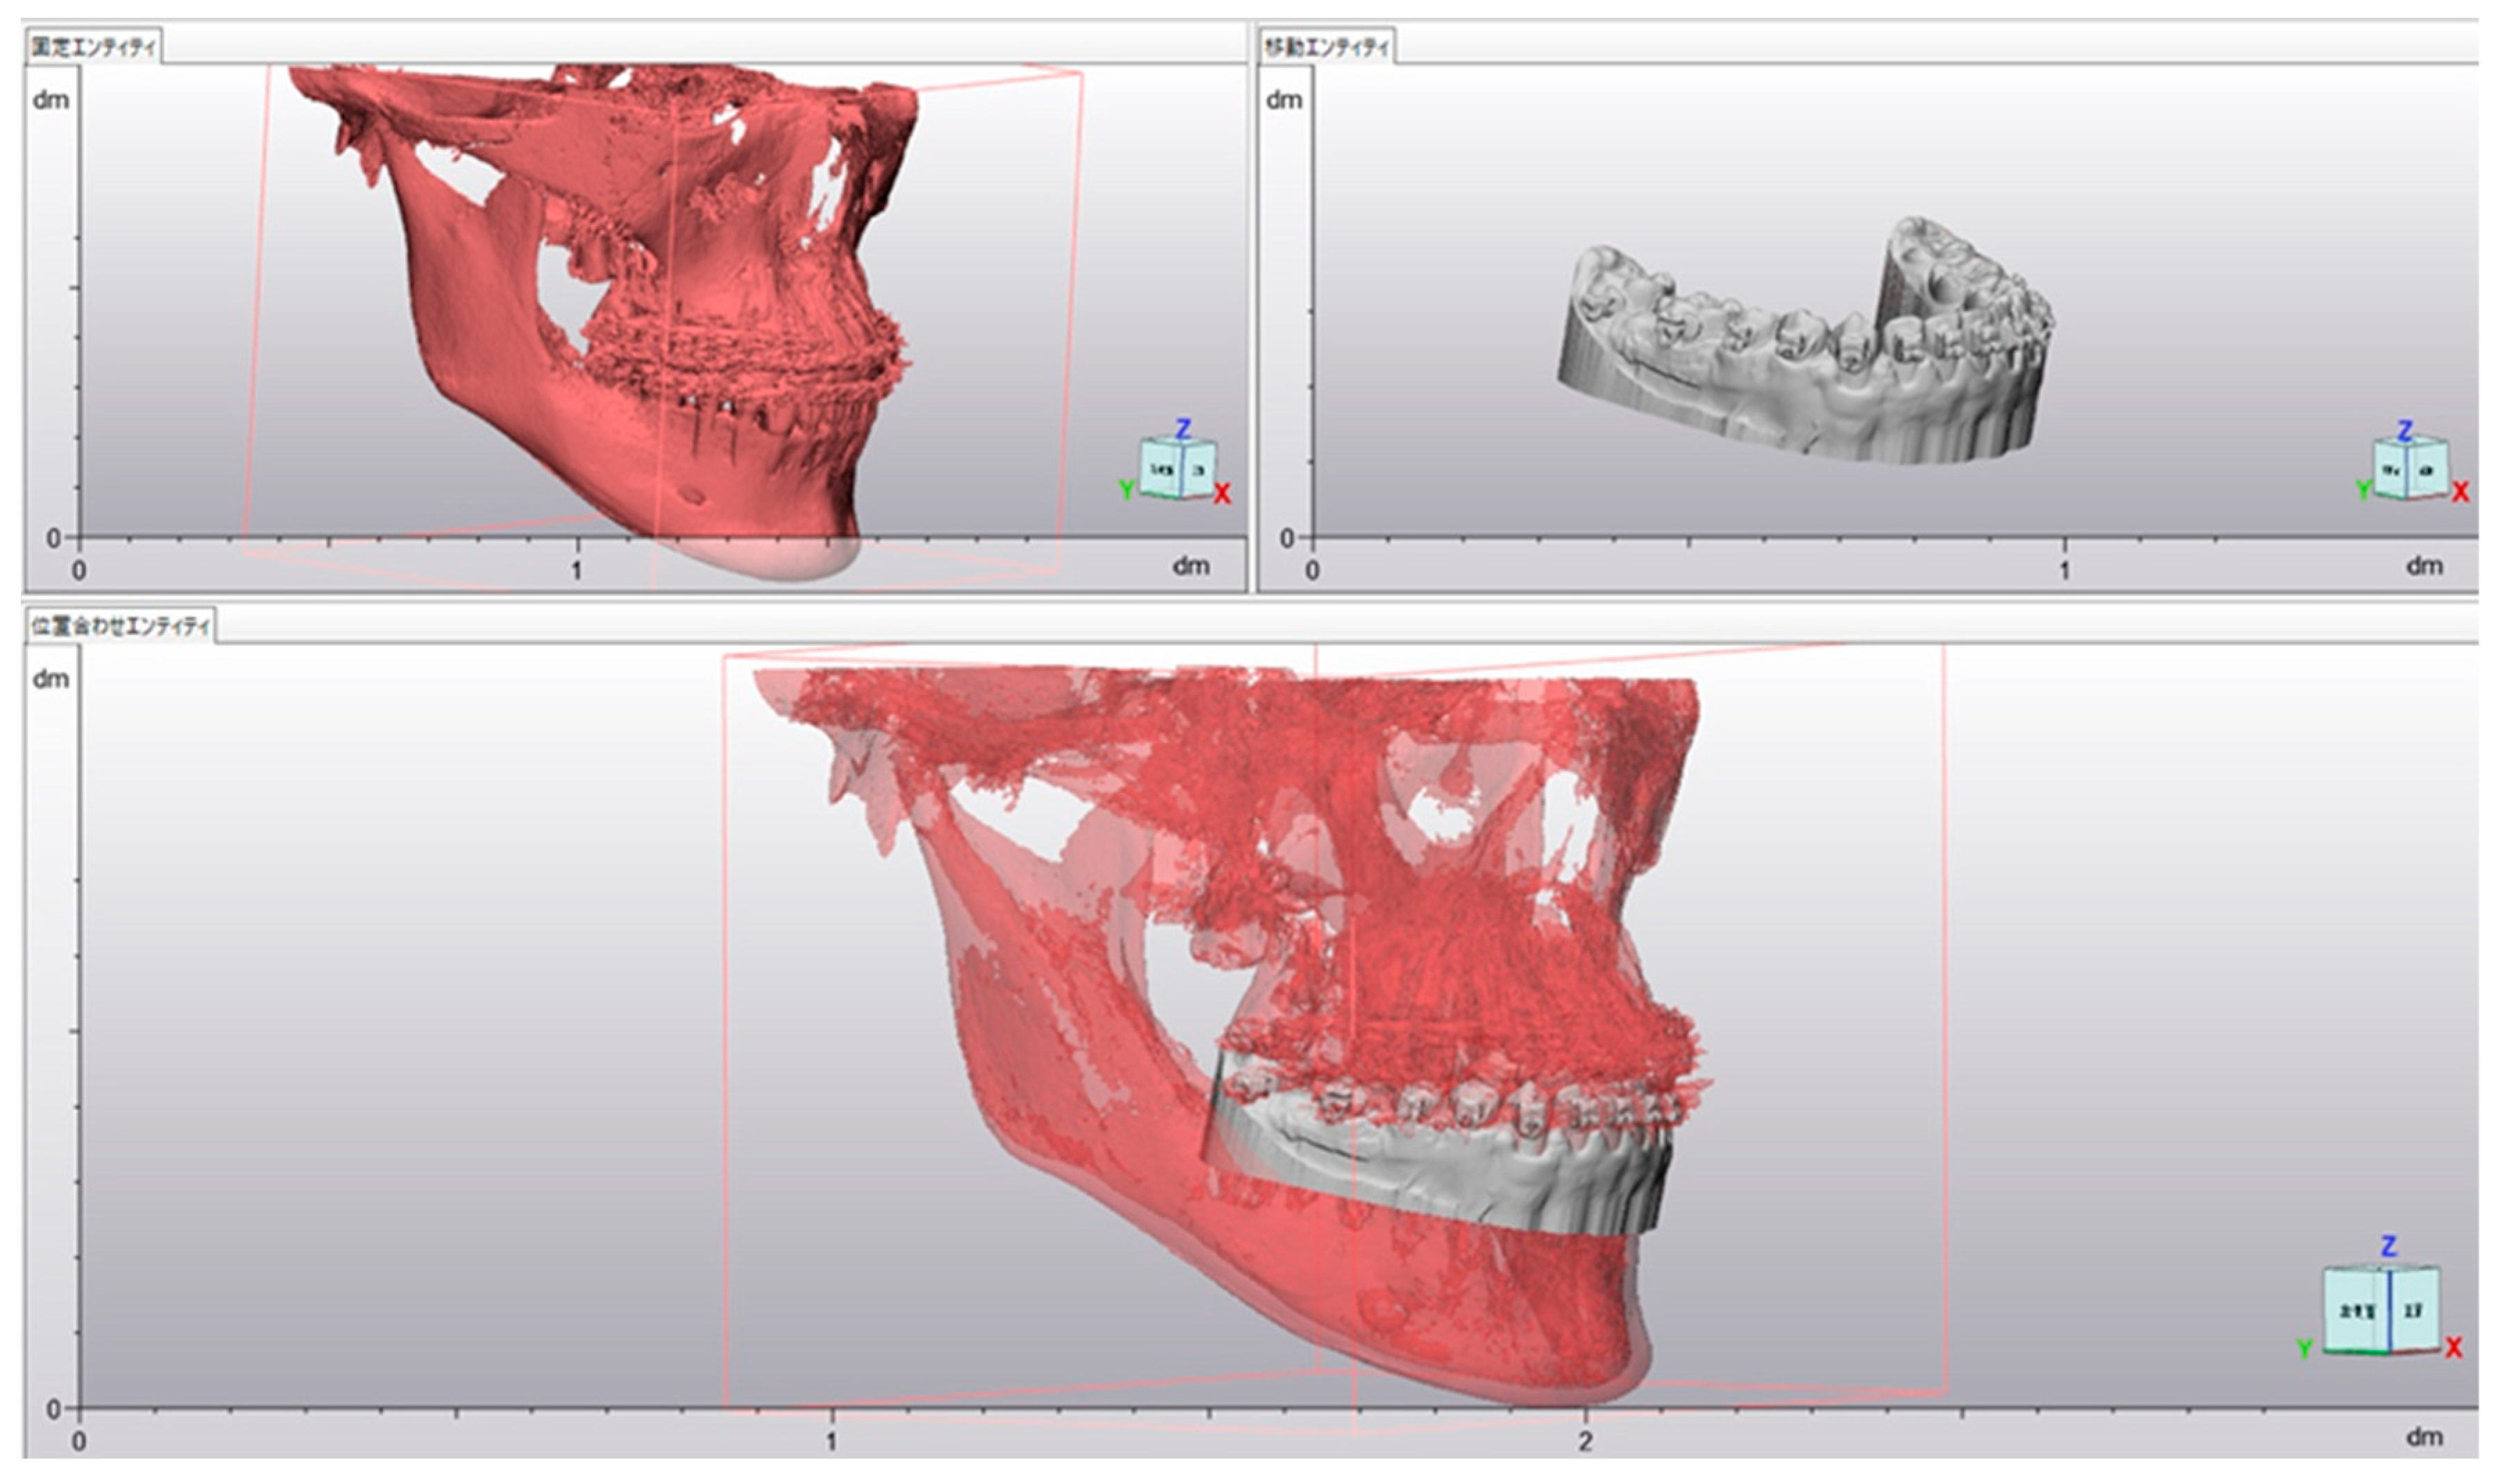Click the green Y axis on the fixed entity cube
This screenshot has height=1484, width=2496.
(1126, 490)
